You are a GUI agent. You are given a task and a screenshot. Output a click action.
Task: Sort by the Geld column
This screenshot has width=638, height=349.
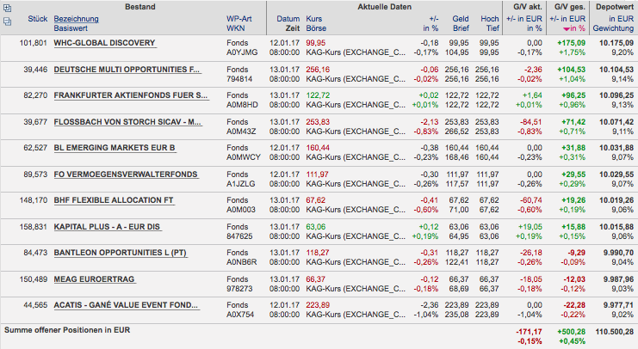coord(461,18)
